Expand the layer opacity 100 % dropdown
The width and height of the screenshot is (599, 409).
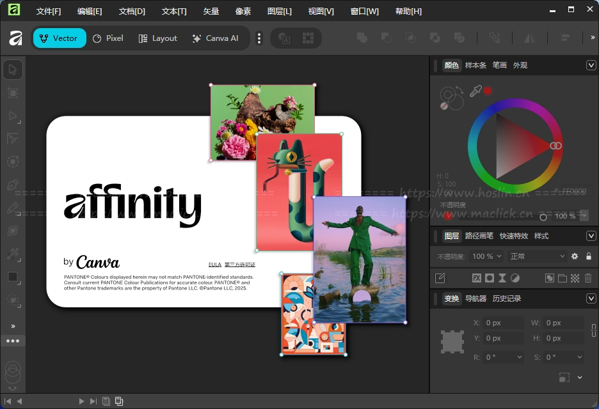(499, 256)
